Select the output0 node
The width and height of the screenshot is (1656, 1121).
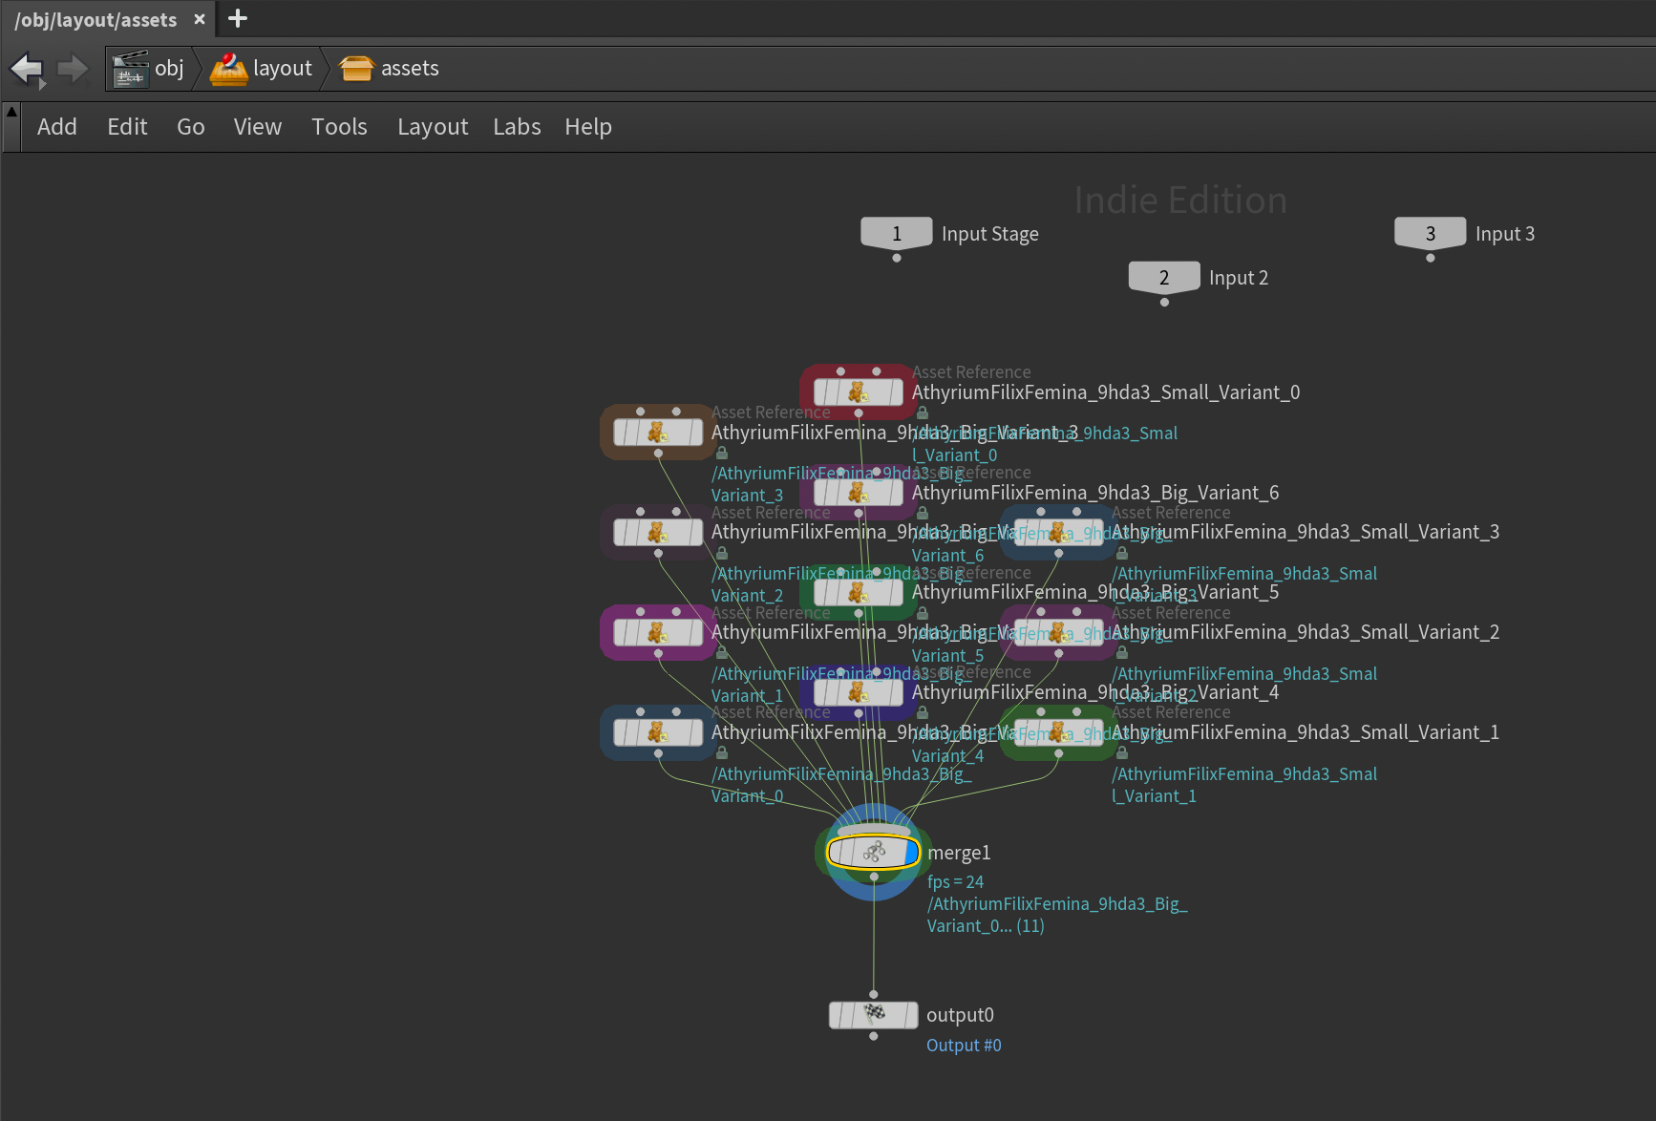(873, 1015)
